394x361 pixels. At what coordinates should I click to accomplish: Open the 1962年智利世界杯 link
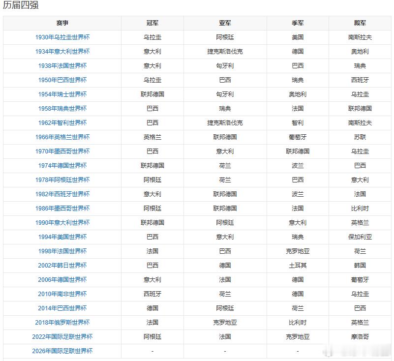[62, 123]
